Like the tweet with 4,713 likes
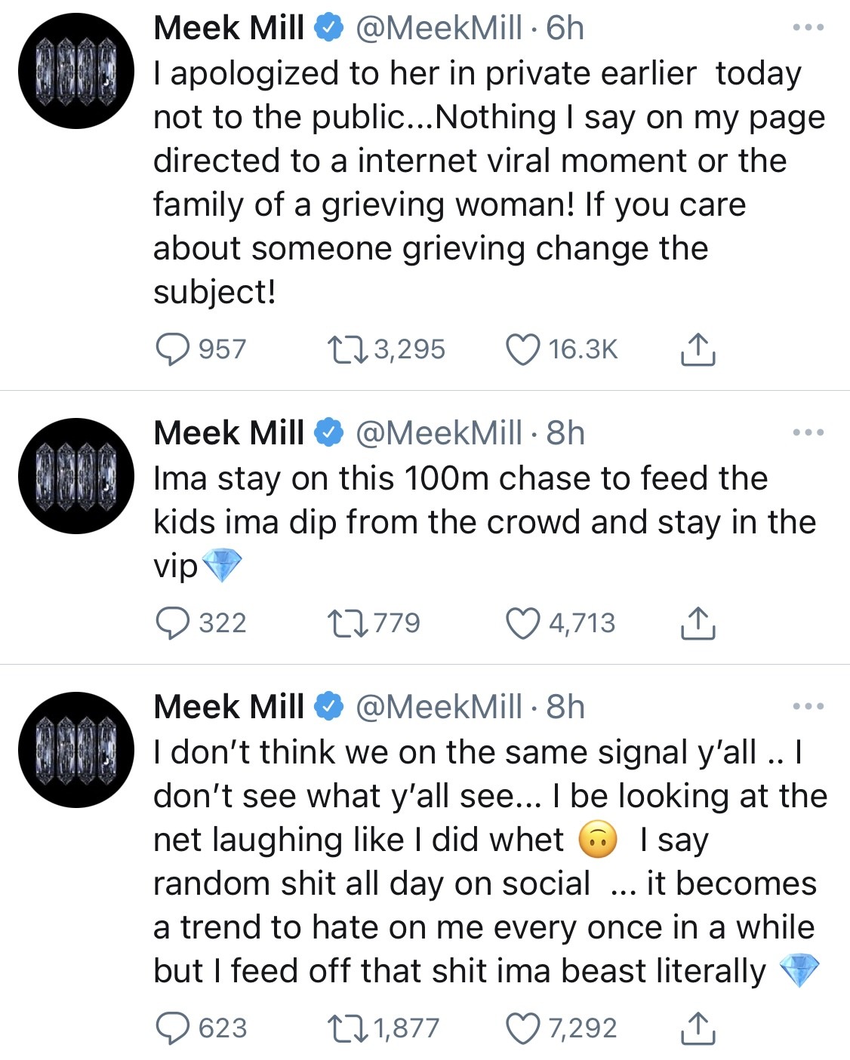Image resolution: width=850 pixels, height=1060 pixels. (522, 624)
